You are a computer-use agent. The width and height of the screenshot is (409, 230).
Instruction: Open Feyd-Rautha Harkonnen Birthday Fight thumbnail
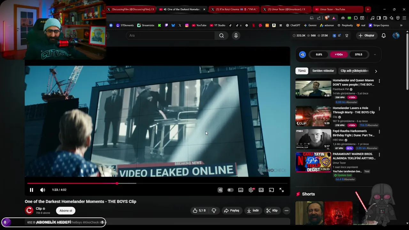coord(313,139)
